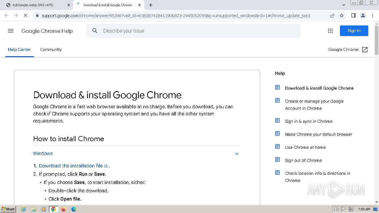Viewport: 379px width, 213px height.
Task: Collapse the Windows instructions section
Action: point(237,154)
